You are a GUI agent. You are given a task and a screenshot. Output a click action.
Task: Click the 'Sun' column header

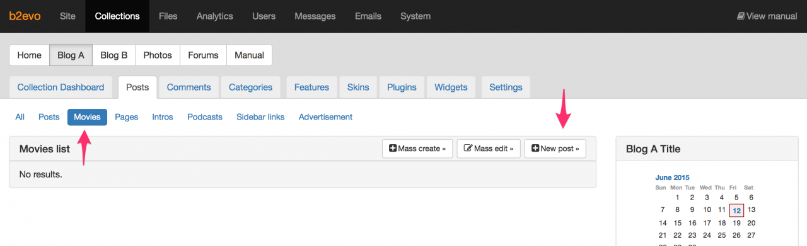(x=661, y=187)
